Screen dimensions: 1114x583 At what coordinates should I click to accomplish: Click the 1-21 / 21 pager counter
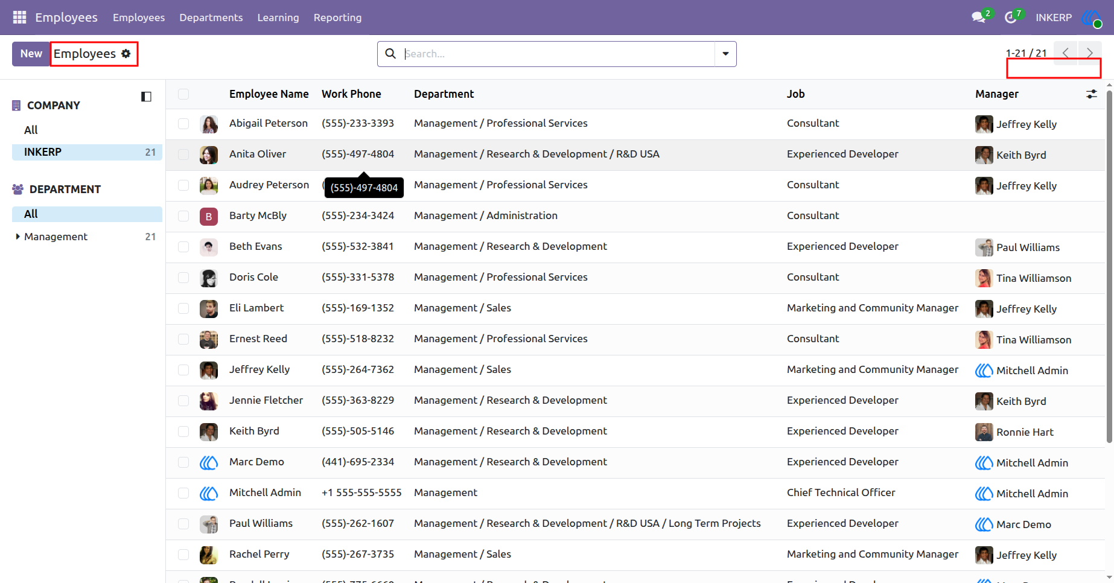tap(1026, 53)
